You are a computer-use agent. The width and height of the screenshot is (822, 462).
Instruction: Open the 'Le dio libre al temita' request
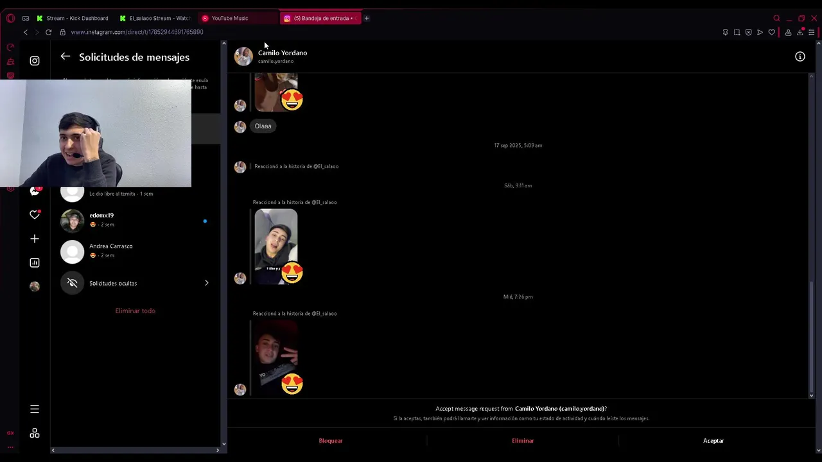click(x=135, y=193)
